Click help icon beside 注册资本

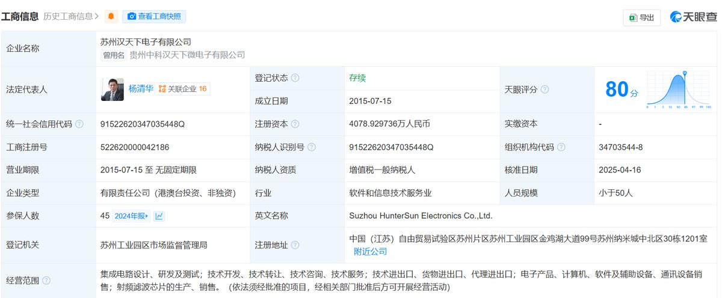(x=295, y=124)
